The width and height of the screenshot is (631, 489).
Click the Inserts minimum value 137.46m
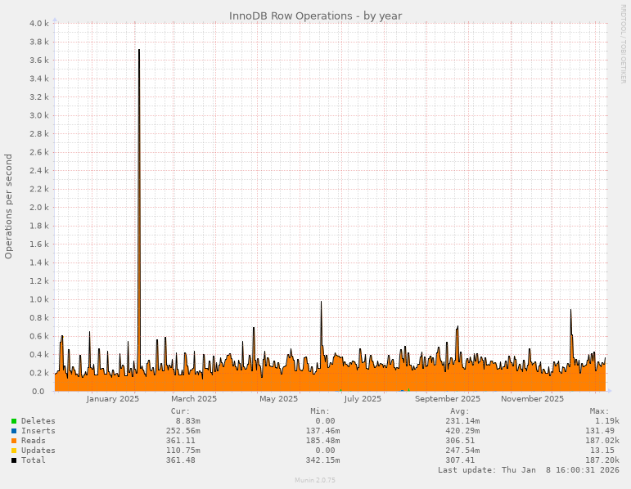(322, 431)
